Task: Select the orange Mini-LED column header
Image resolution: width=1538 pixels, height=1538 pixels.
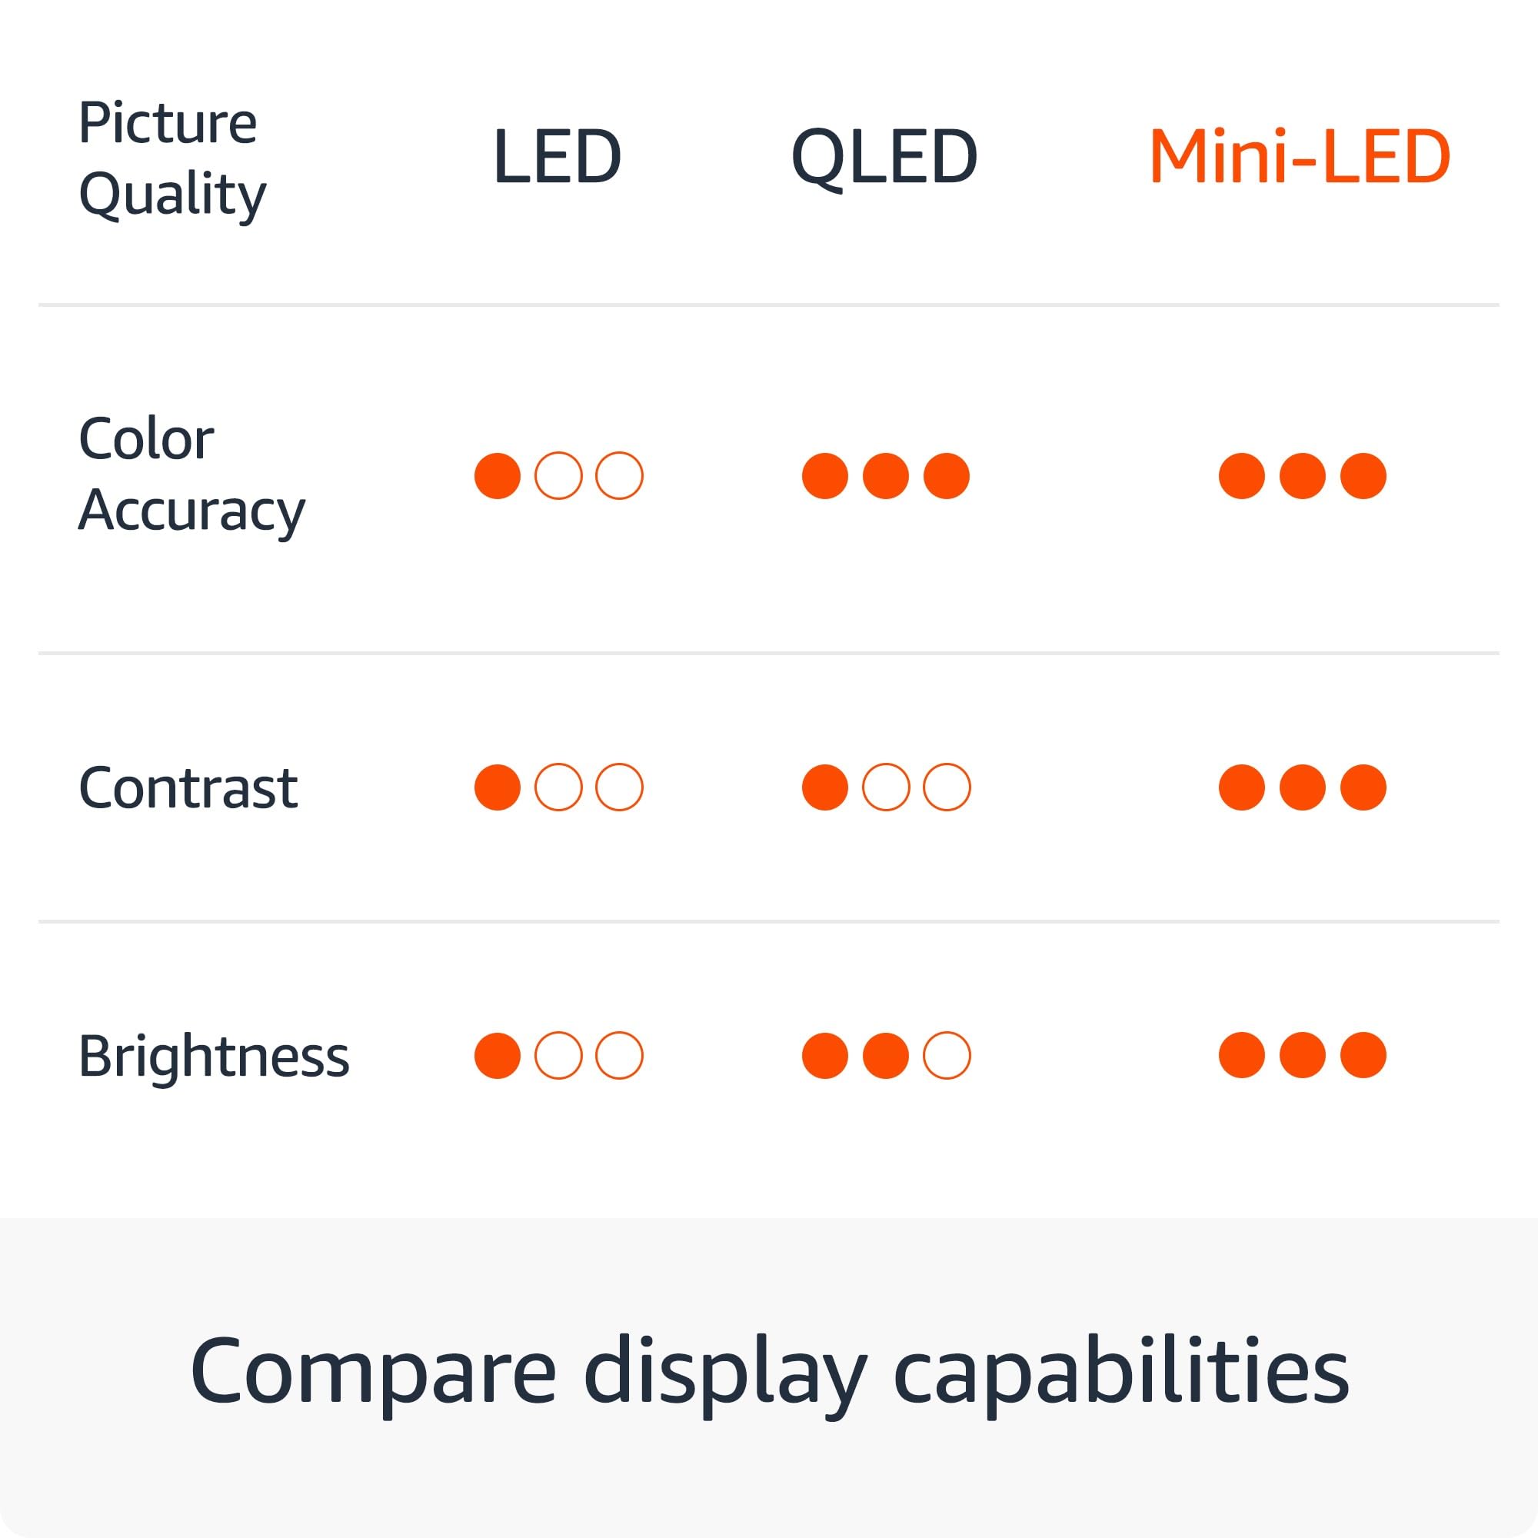Action: pos(1300,156)
